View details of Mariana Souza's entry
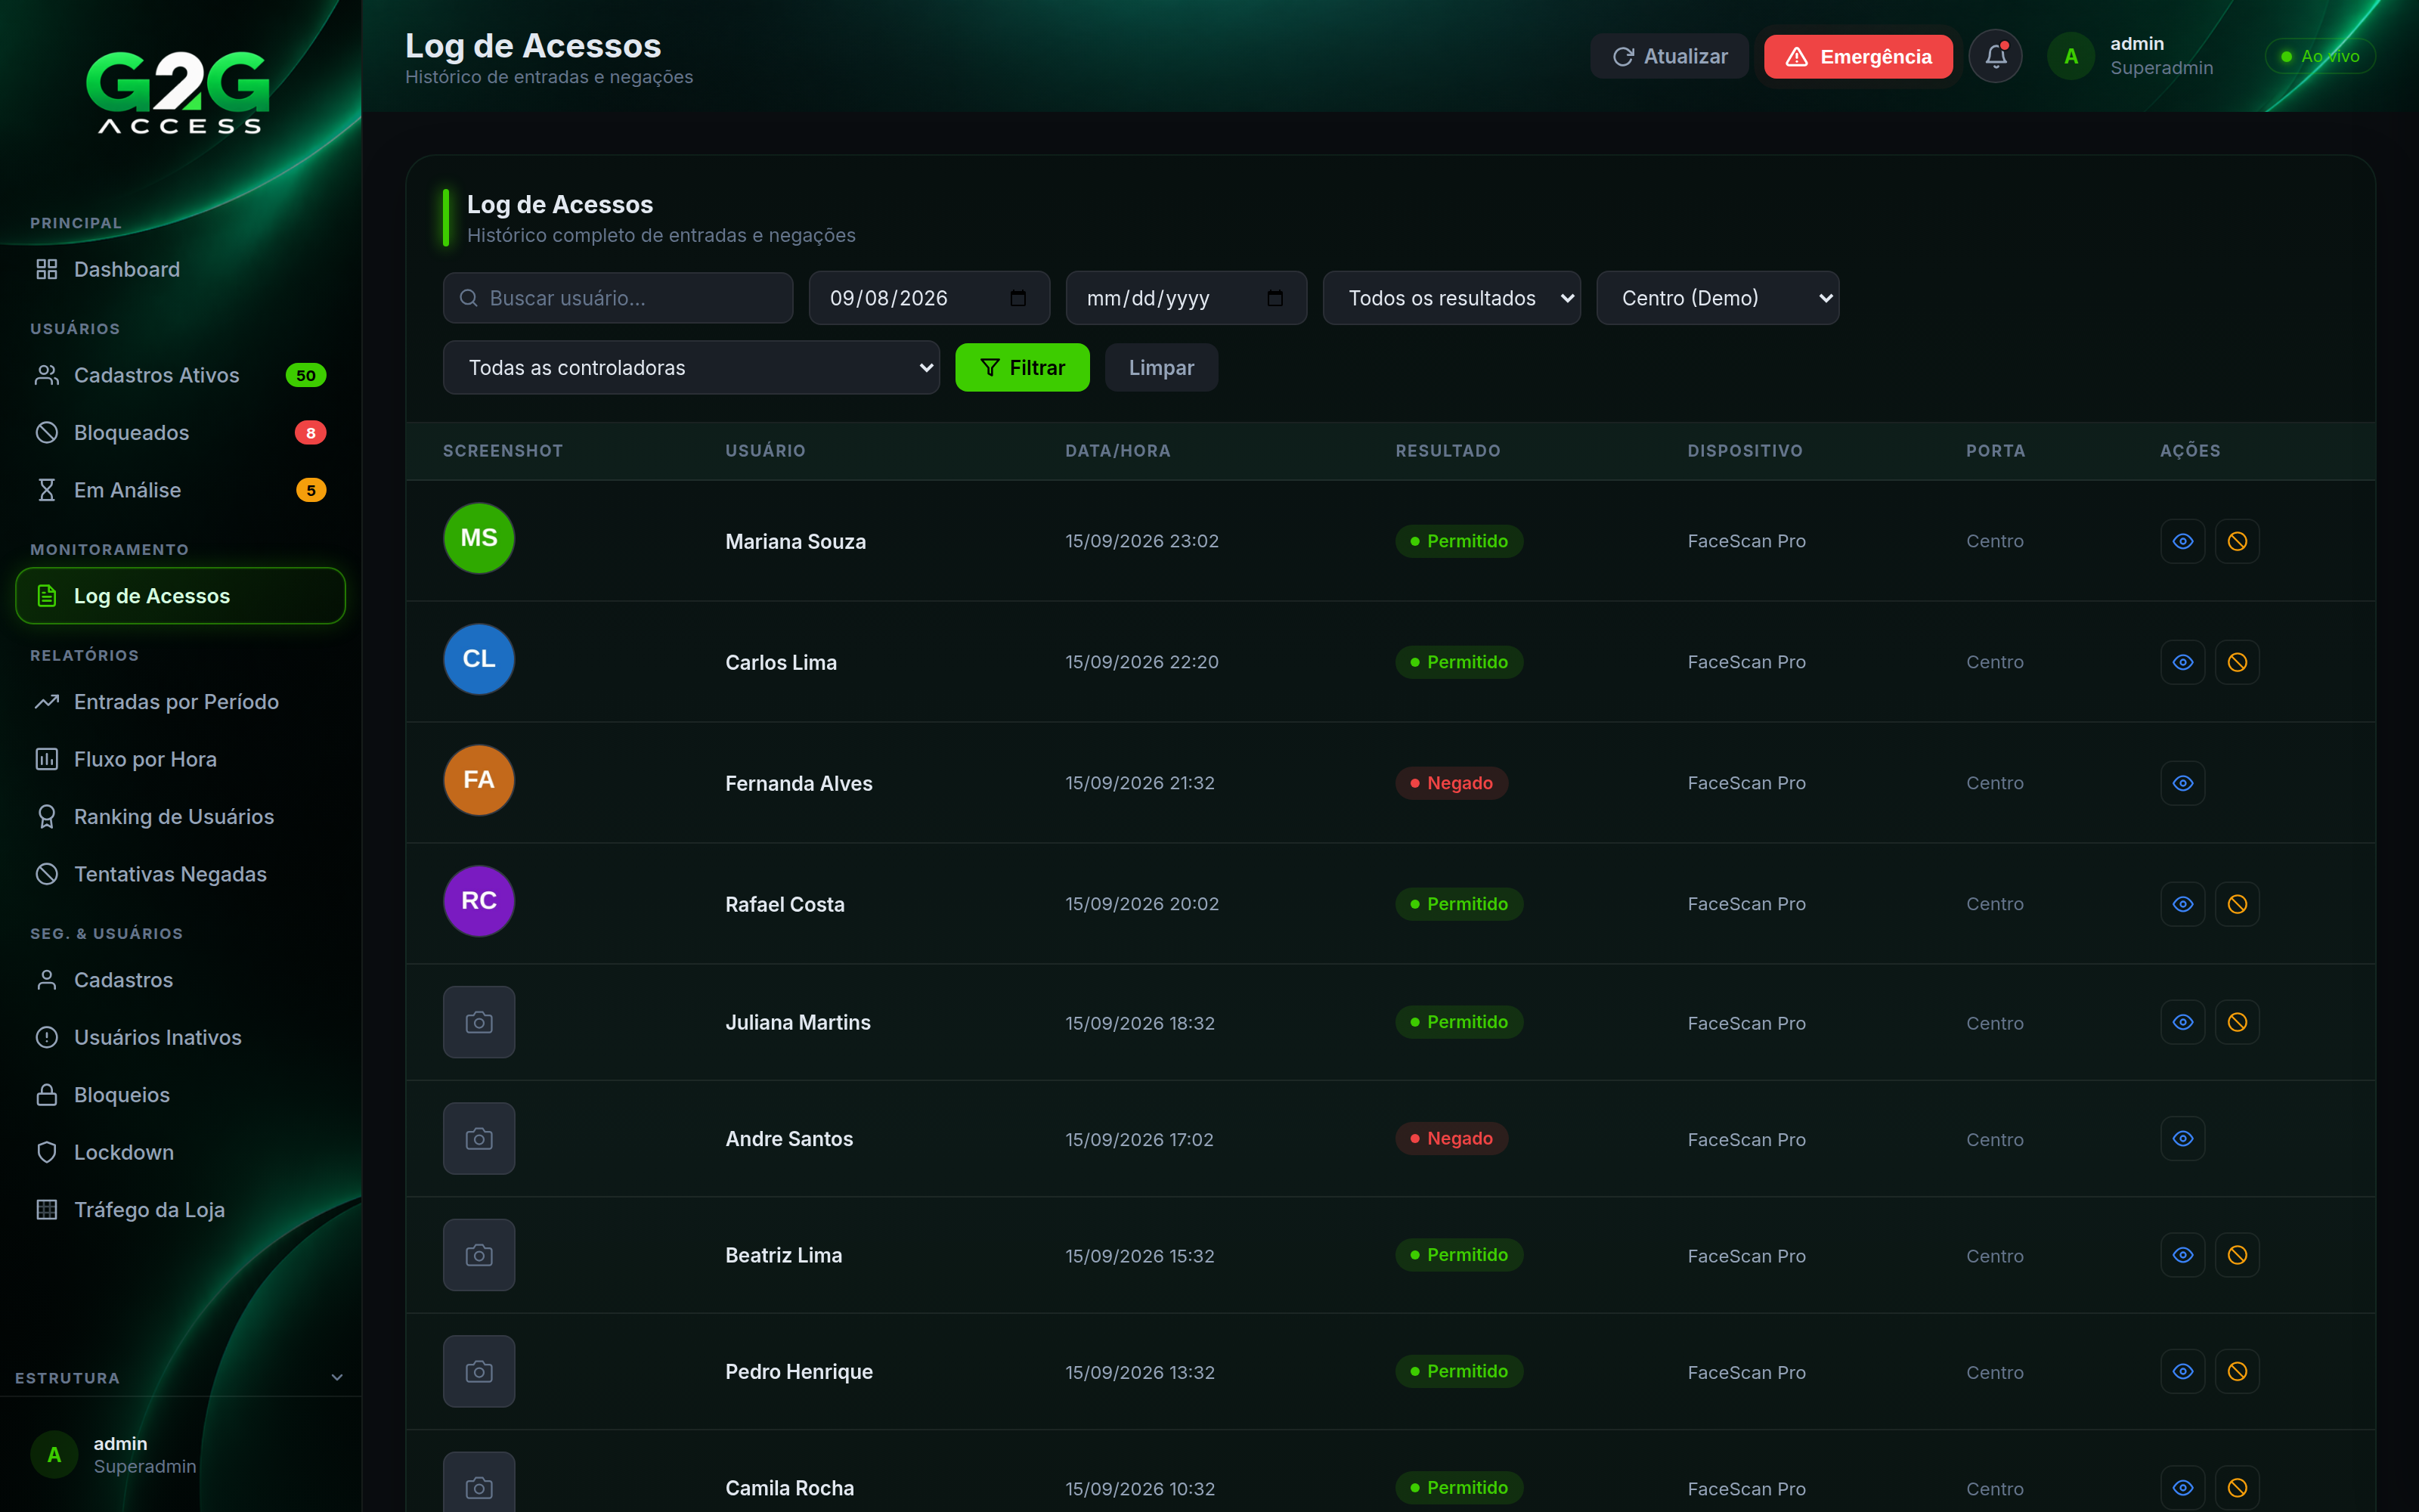 2182,541
